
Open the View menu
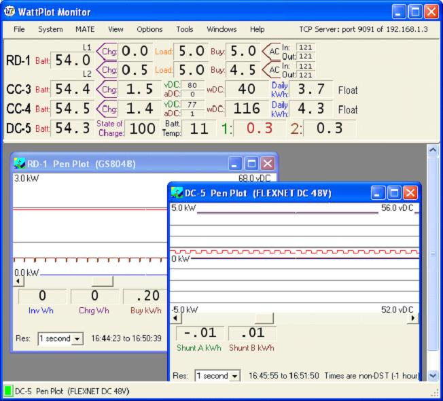click(116, 29)
